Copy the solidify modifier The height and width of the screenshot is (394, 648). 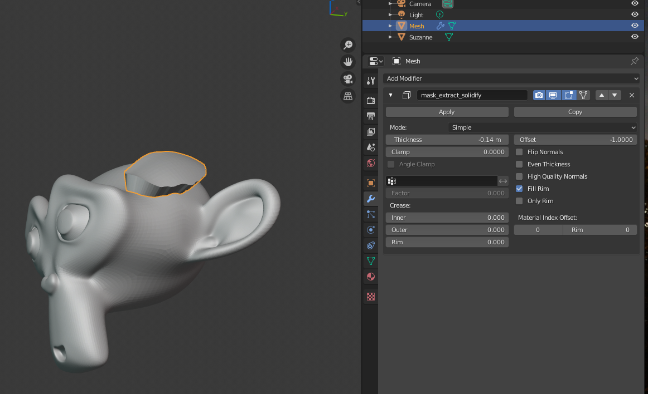tap(576, 112)
